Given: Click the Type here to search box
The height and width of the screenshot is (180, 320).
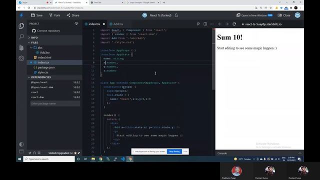Looking at the screenshot, I should click(49, 159).
